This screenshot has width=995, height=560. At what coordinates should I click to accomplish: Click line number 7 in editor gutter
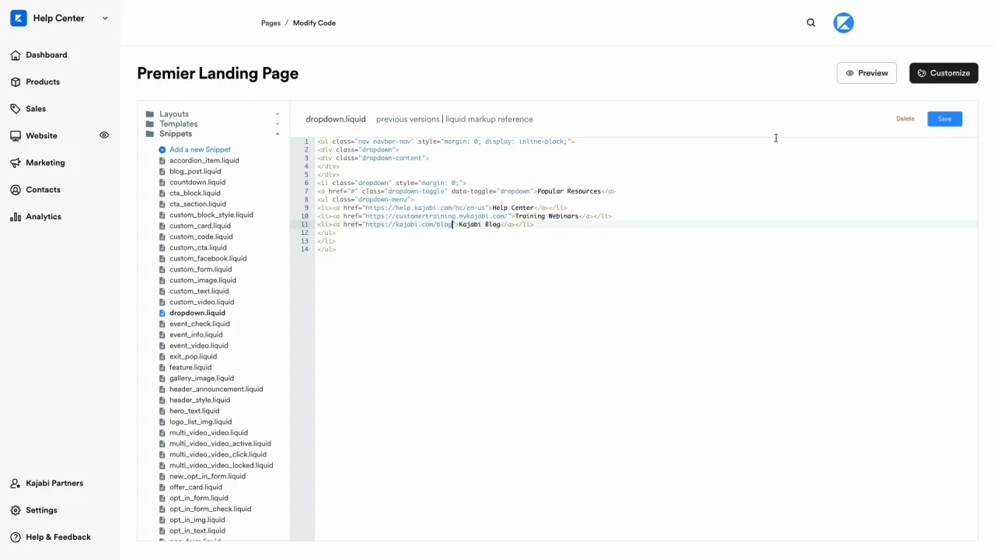pyautogui.click(x=306, y=191)
